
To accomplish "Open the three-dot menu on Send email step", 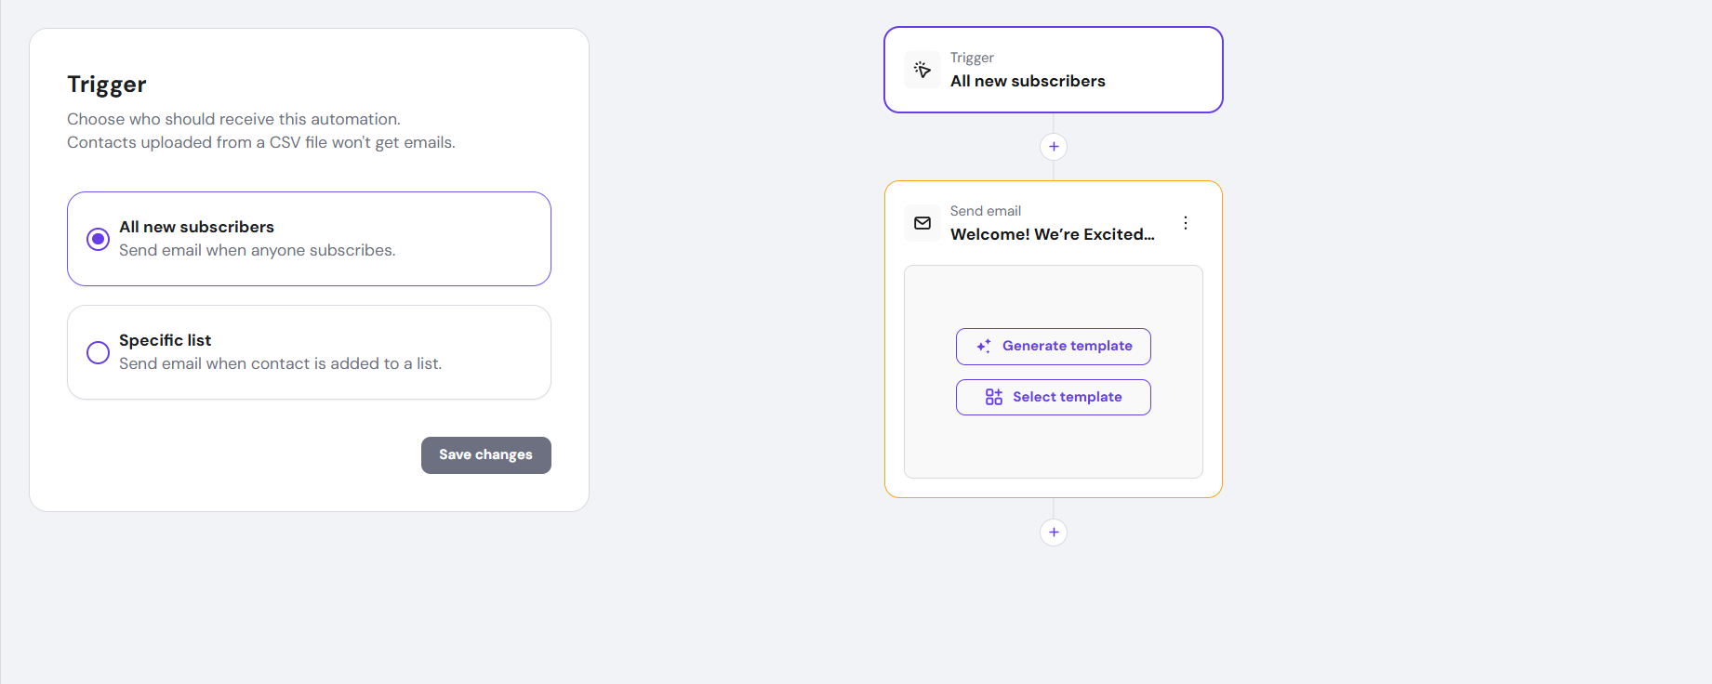I will (1185, 223).
